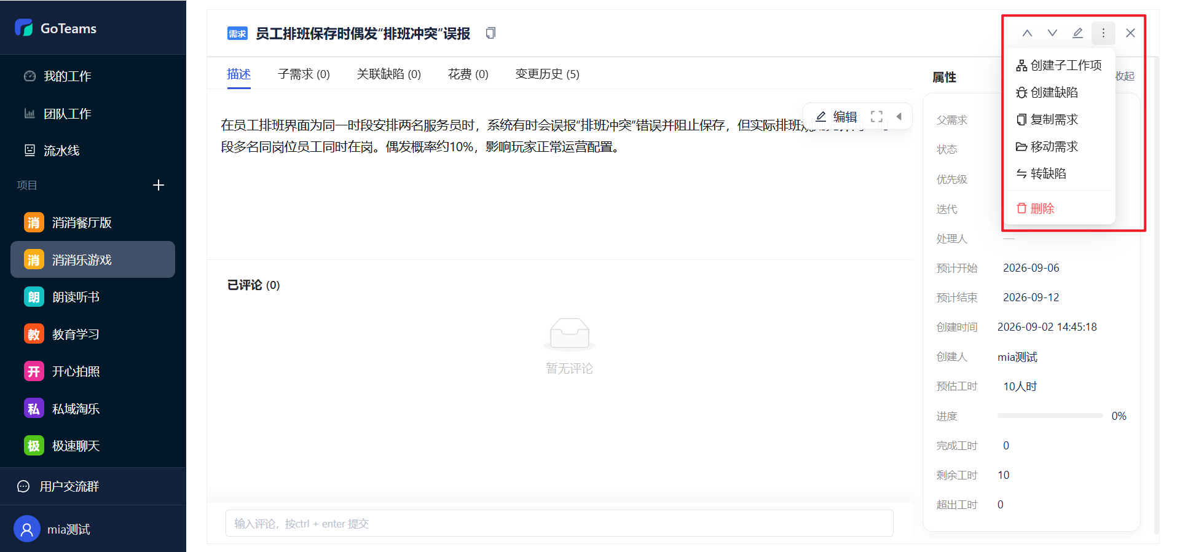Click the 编辑 description button
1180x552 pixels.
click(836, 117)
